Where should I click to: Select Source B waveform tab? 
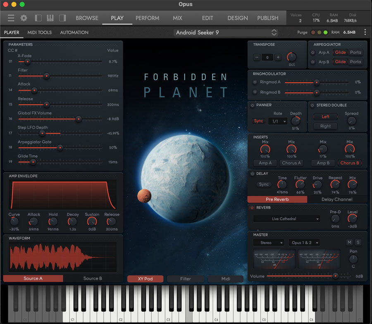(x=93, y=279)
